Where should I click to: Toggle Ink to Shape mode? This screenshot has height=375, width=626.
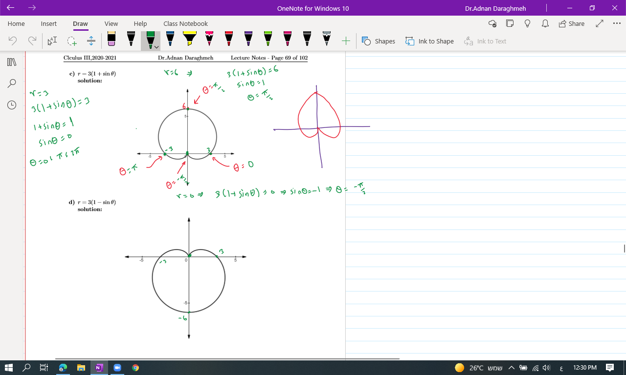(x=429, y=41)
